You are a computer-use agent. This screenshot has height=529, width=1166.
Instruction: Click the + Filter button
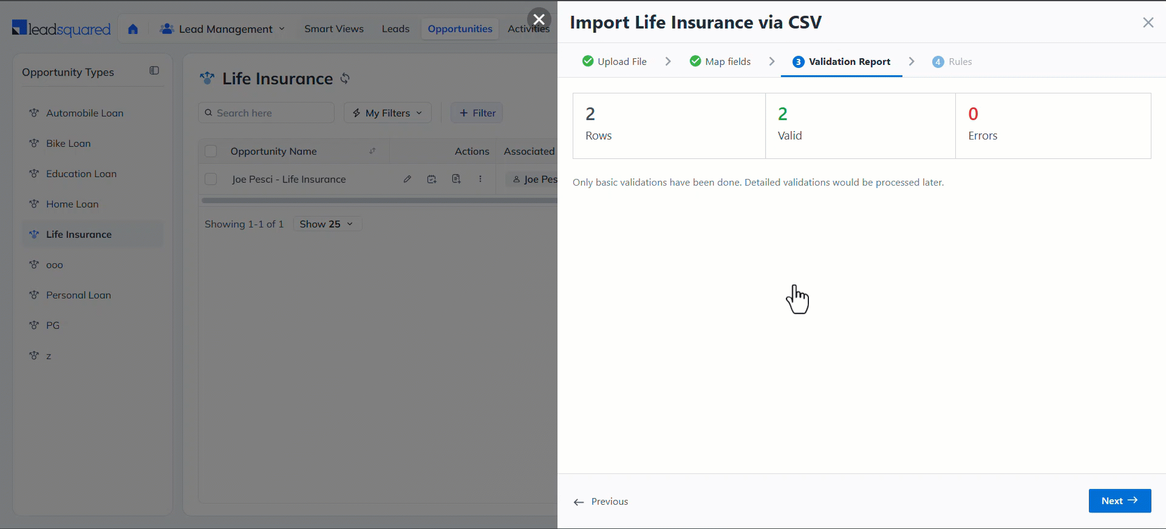pos(477,113)
